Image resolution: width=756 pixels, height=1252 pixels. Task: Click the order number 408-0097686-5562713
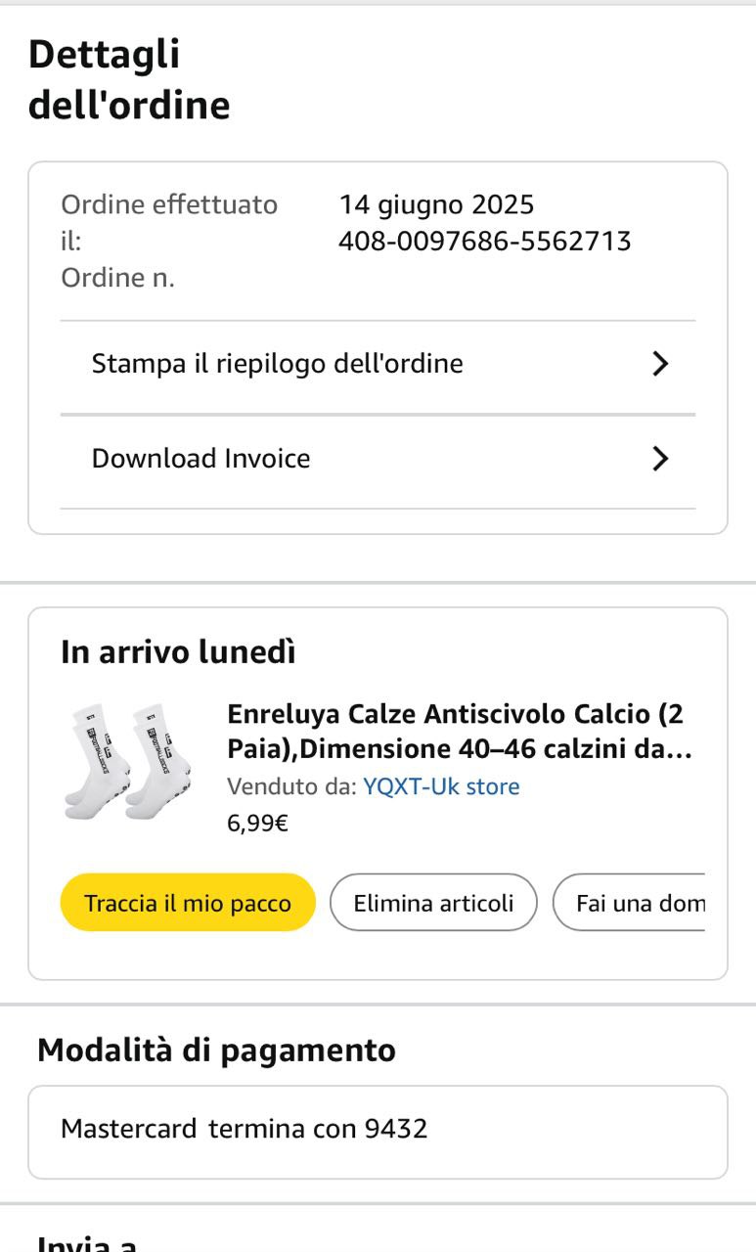(x=484, y=241)
